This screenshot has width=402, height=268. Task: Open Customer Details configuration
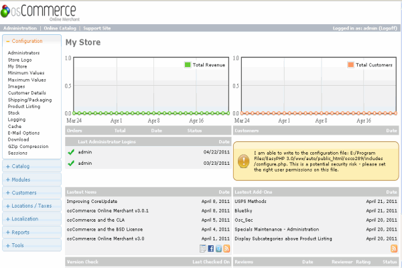pos(27,93)
